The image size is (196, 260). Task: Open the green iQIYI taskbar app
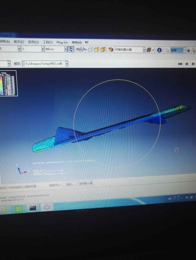pyautogui.click(x=18, y=209)
